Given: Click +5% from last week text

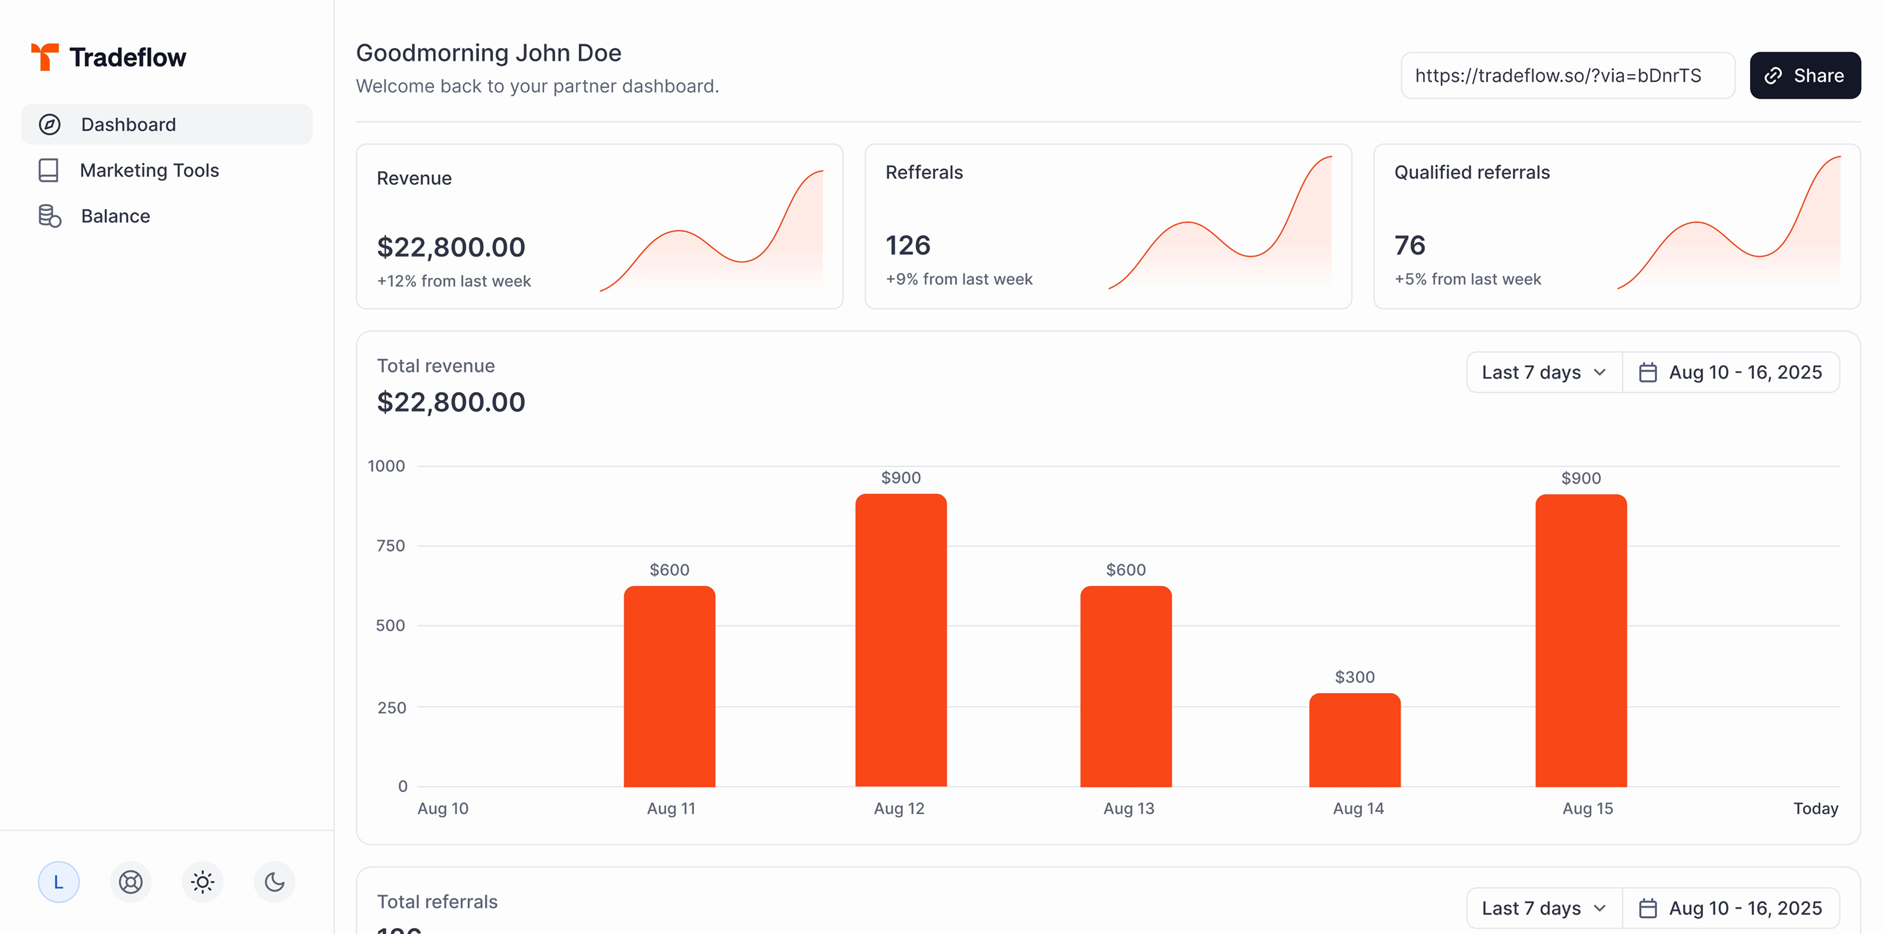Looking at the screenshot, I should pyautogui.click(x=1468, y=279).
